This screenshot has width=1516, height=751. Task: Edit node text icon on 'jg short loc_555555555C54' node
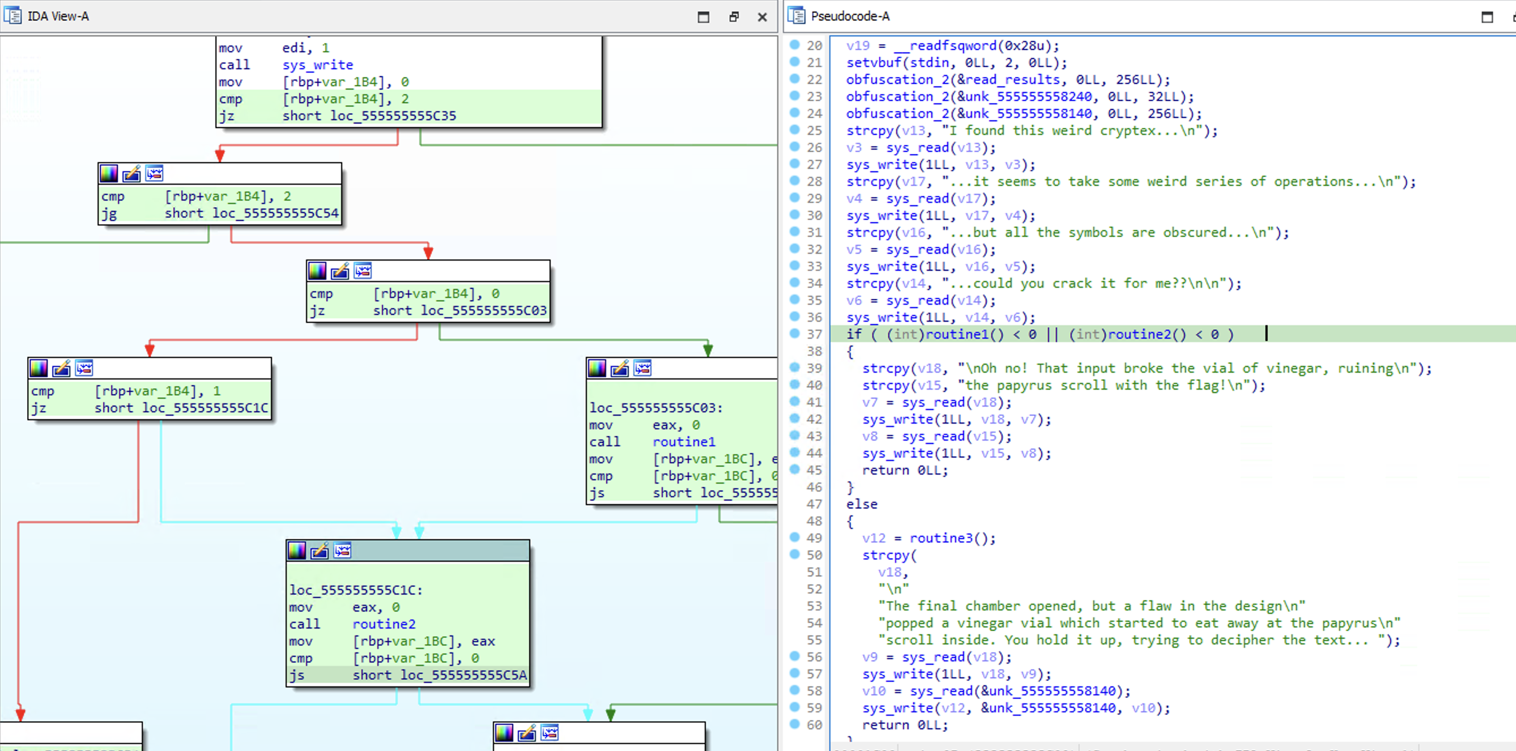pyautogui.click(x=132, y=174)
